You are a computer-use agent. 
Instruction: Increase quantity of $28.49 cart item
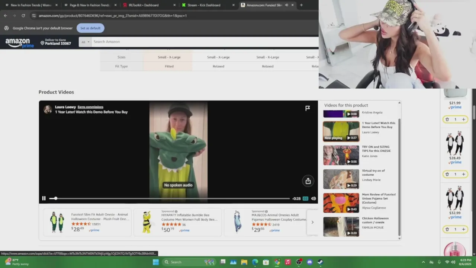[463, 174]
